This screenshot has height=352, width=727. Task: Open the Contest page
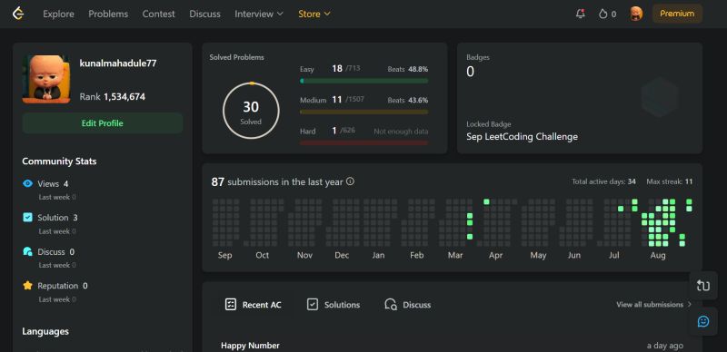coord(158,14)
